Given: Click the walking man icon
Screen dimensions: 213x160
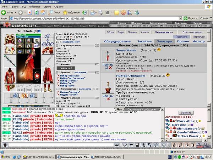Looking at the screenshot, I should coord(143,145).
